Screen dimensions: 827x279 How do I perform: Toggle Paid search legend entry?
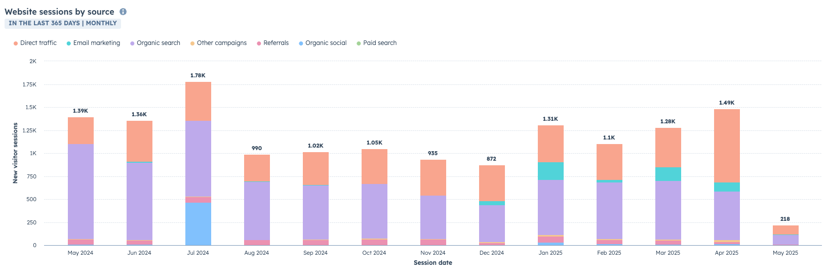376,43
